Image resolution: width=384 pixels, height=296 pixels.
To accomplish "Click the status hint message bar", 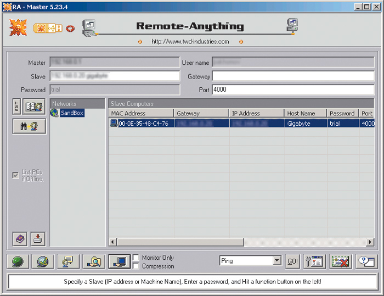I will tap(192, 282).
